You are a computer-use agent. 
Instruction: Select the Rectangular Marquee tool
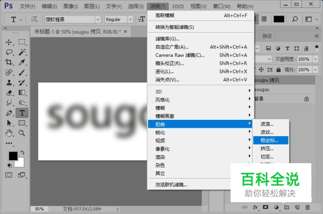coord(22,42)
